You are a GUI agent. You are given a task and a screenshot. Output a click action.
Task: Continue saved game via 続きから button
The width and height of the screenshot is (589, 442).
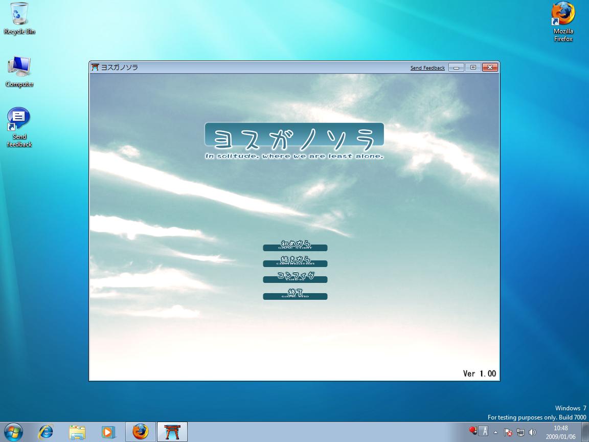(x=295, y=261)
